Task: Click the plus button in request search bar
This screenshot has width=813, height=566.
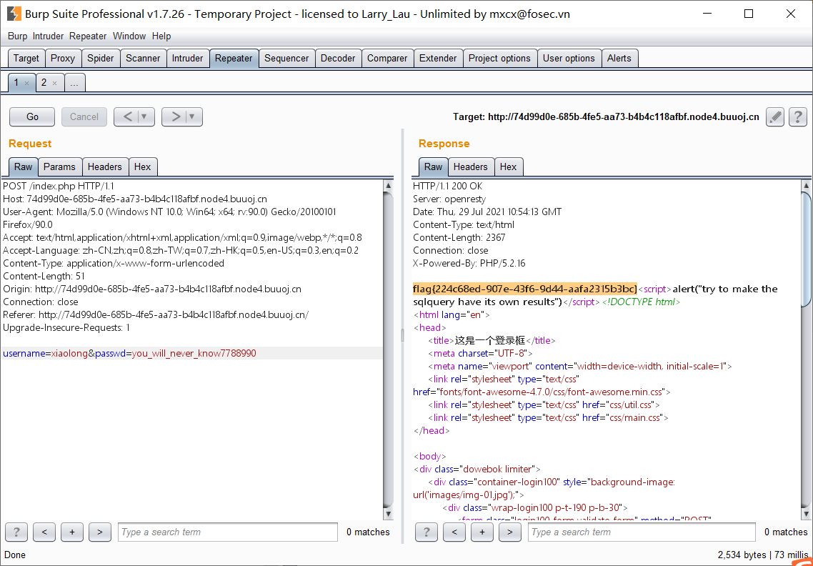Action: (72, 532)
